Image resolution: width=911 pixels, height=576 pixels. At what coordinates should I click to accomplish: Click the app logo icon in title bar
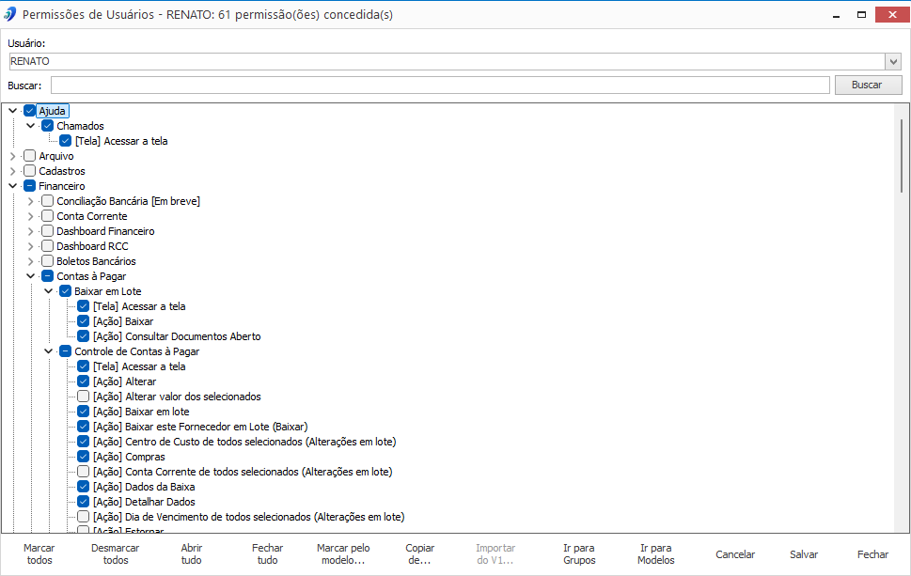(10, 14)
